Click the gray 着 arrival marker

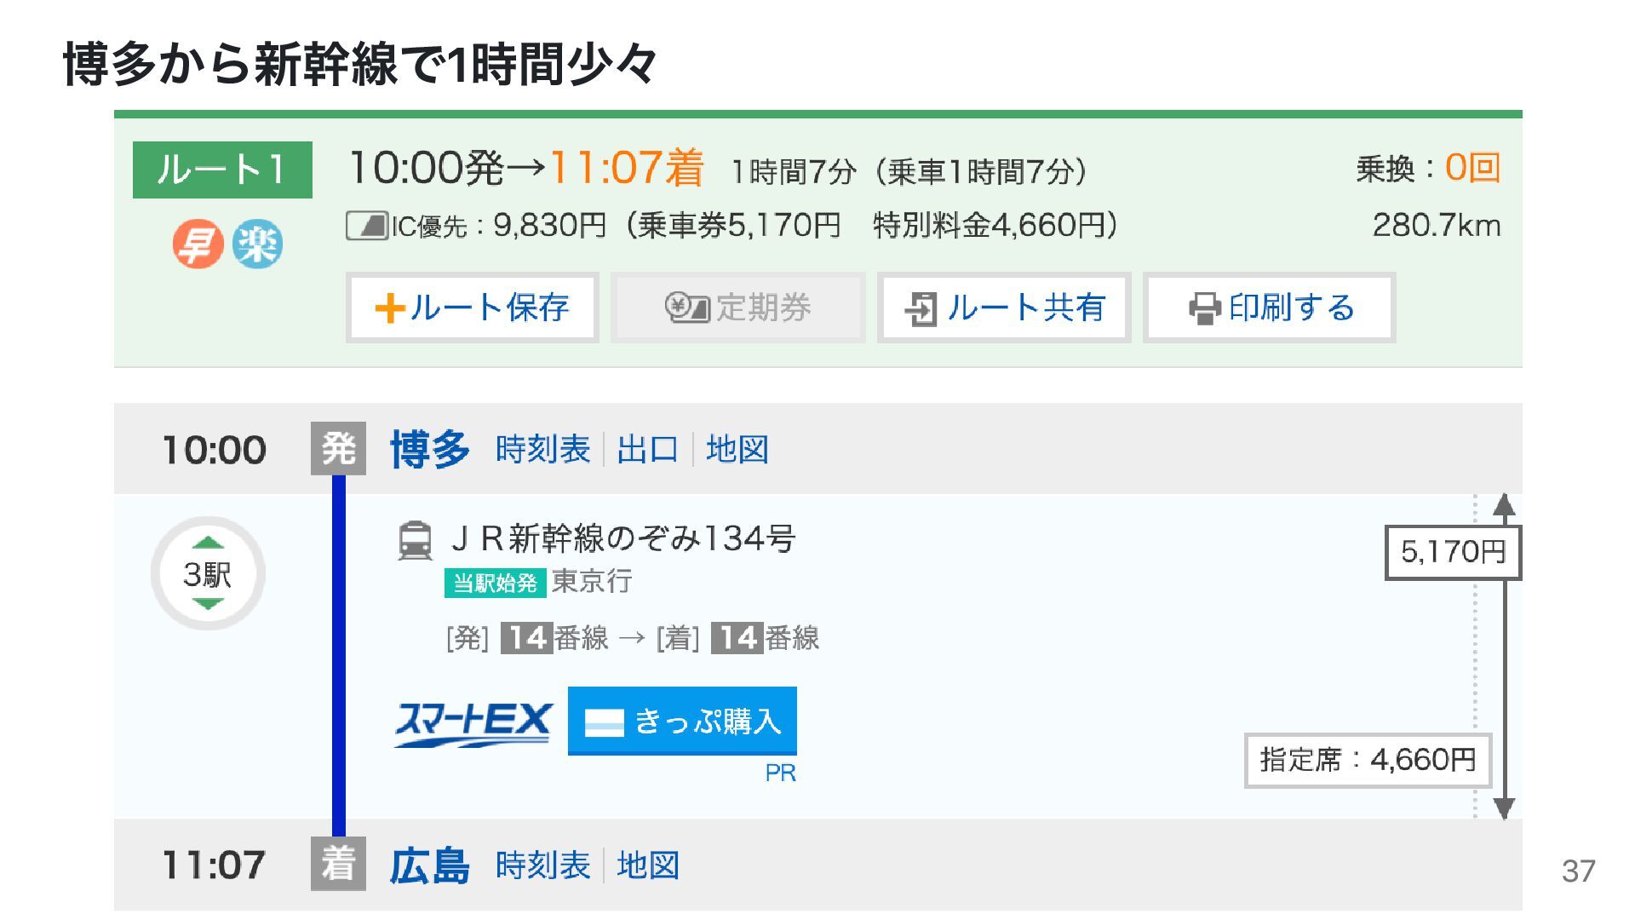pos(338,864)
